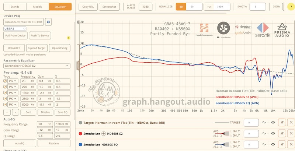Image resolution: width=295 pixels, height=151 pixels.
Task: Click the plus icon next to HD560S S2
Action: tap(104, 134)
